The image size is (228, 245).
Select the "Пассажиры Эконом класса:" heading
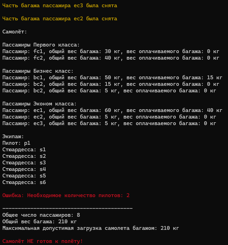tap(40, 104)
